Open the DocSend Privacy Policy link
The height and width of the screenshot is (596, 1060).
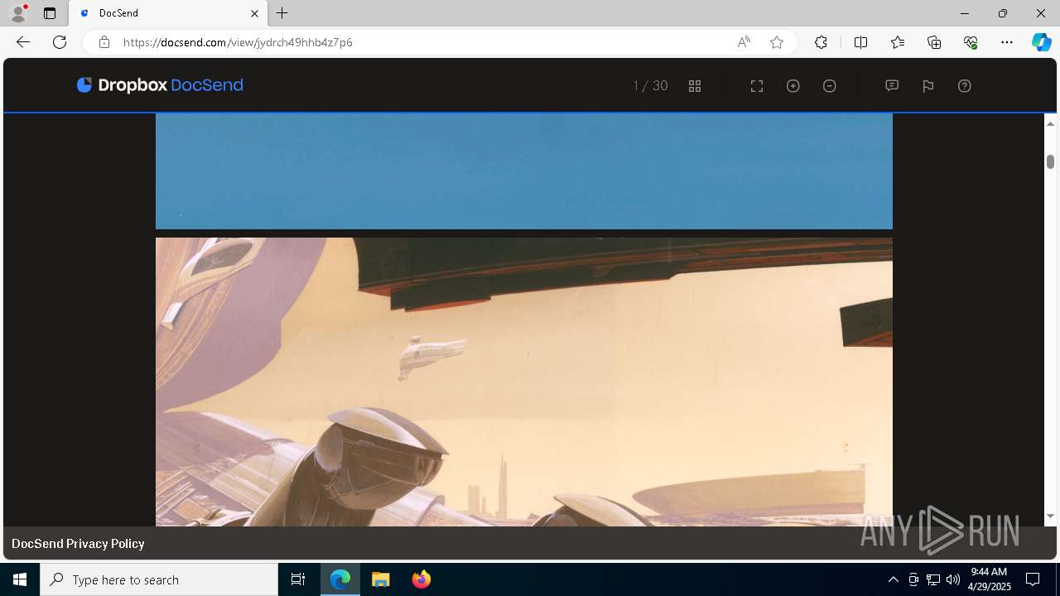(78, 544)
